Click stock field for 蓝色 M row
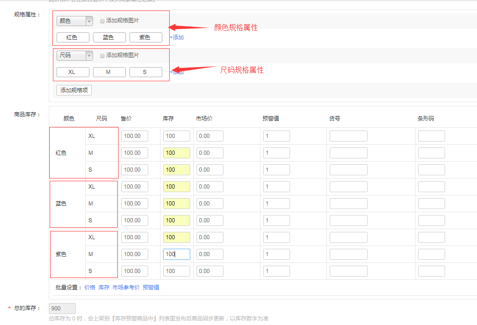Viewport: 477px width, 325px height. coord(177,204)
